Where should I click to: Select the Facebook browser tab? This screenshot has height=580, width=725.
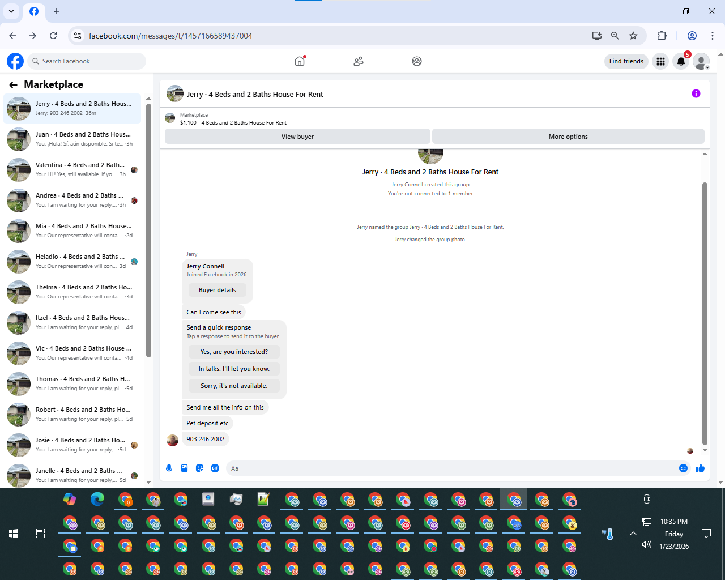pos(34,11)
